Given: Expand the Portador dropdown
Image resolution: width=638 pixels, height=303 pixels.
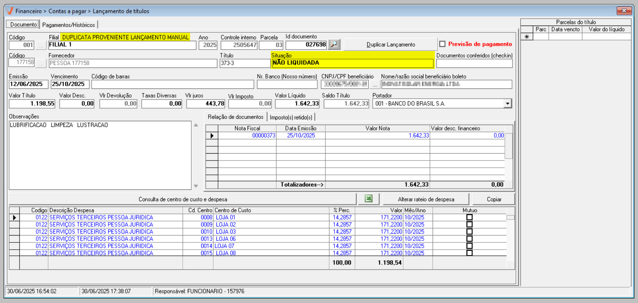Looking at the screenshot, I should pos(507,104).
